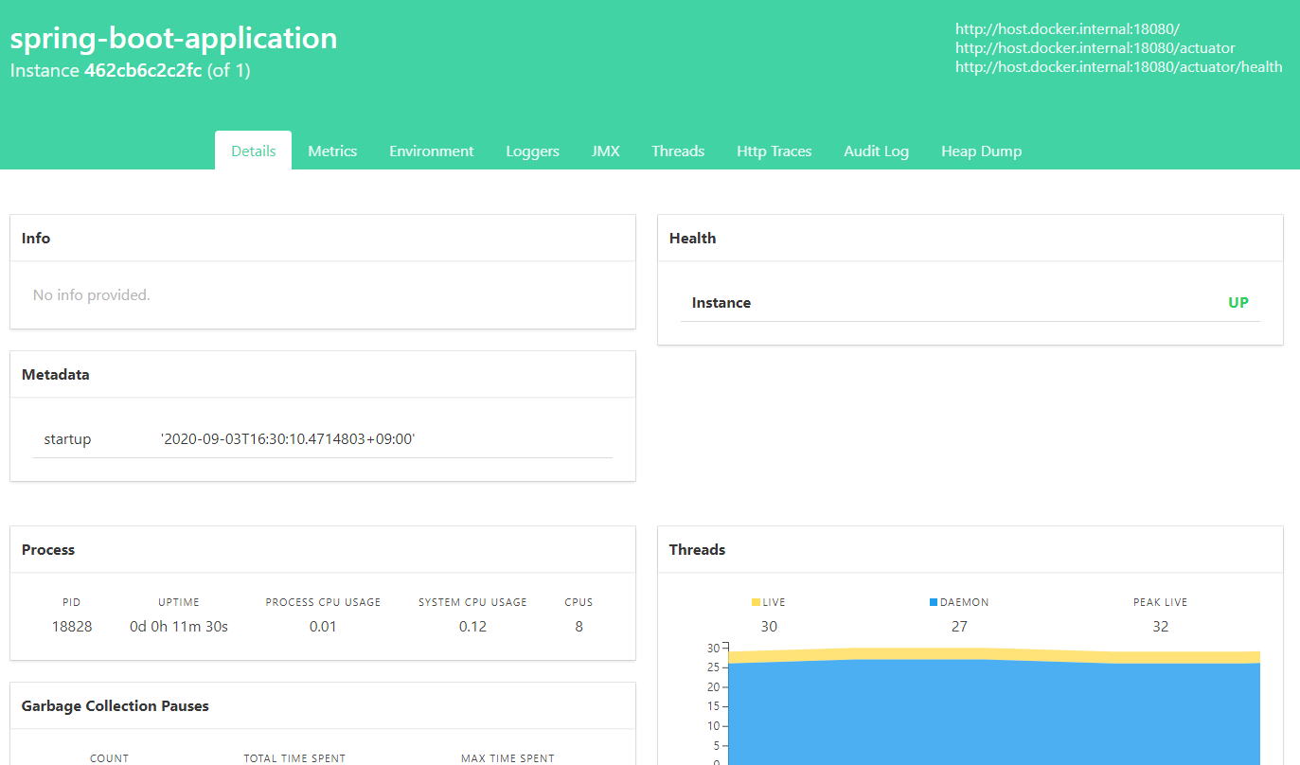Open the Threads tab
This screenshot has width=1300, height=765.
pyautogui.click(x=678, y=151)
